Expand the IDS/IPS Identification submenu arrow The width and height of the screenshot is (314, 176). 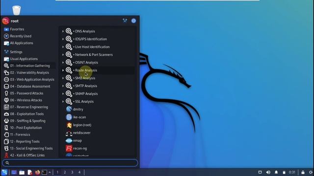pyautogui.click(x=63, y=39)
